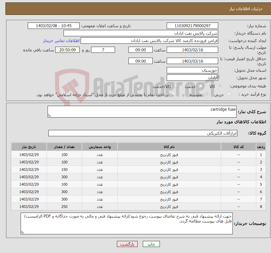The width and height of the screenshot is (271, 253).
Task: Click the remaining days field showing 7
Action: click(x=103, y=50)
